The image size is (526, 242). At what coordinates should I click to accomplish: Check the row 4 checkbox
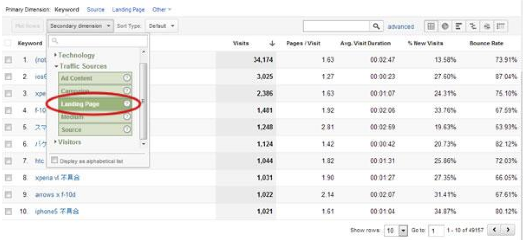[8, 110]
